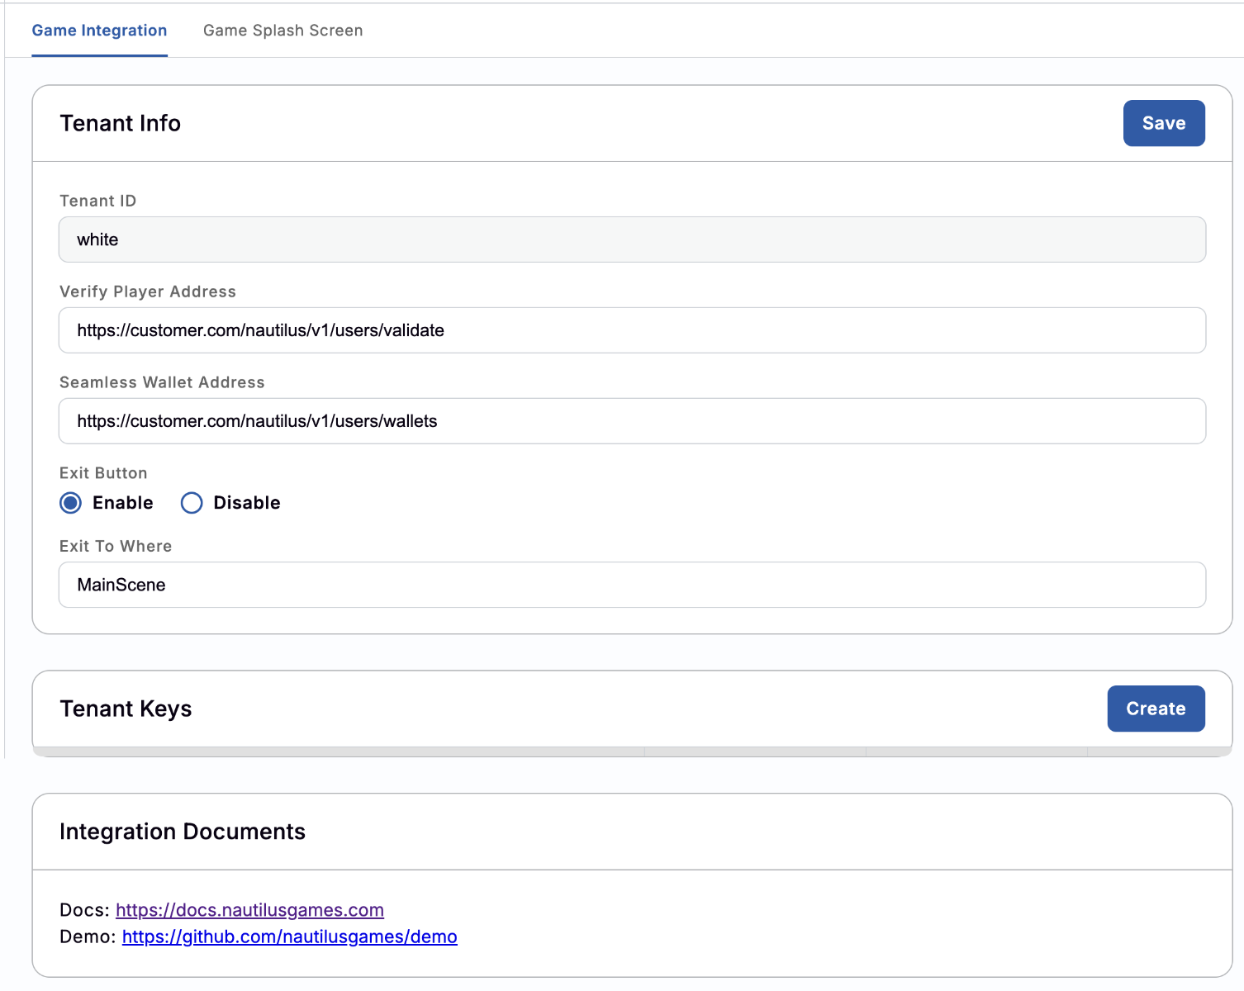This screenshot has width=1244, height=991.
Task: Click the Seamless Wallet Address label
Action: click(162, 382)
